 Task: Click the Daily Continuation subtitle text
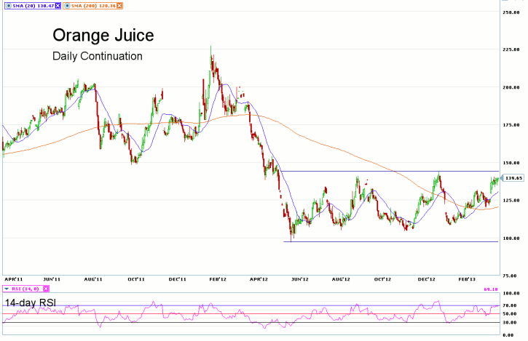click(97, 56)
